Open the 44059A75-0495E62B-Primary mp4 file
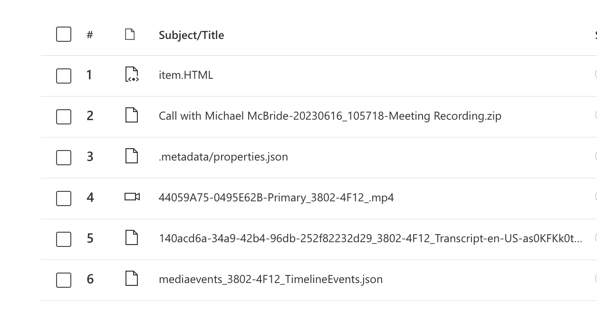Screen dimensions: 597x321 (276, 198)
